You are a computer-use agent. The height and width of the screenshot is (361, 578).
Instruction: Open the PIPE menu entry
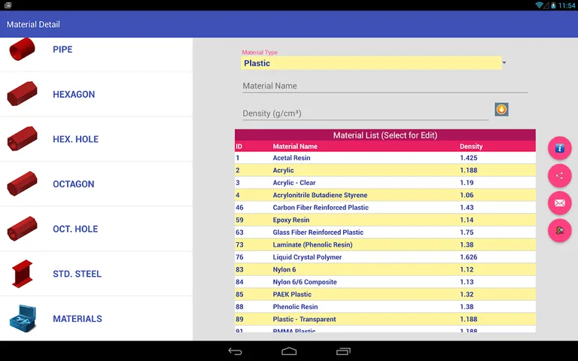click(x=96, y=50)
